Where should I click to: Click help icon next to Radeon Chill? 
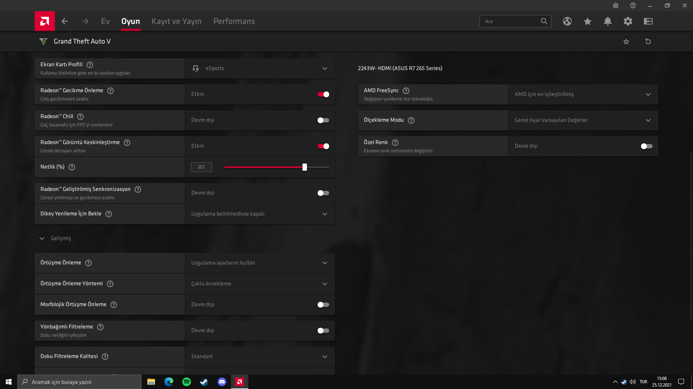(80, 117)
